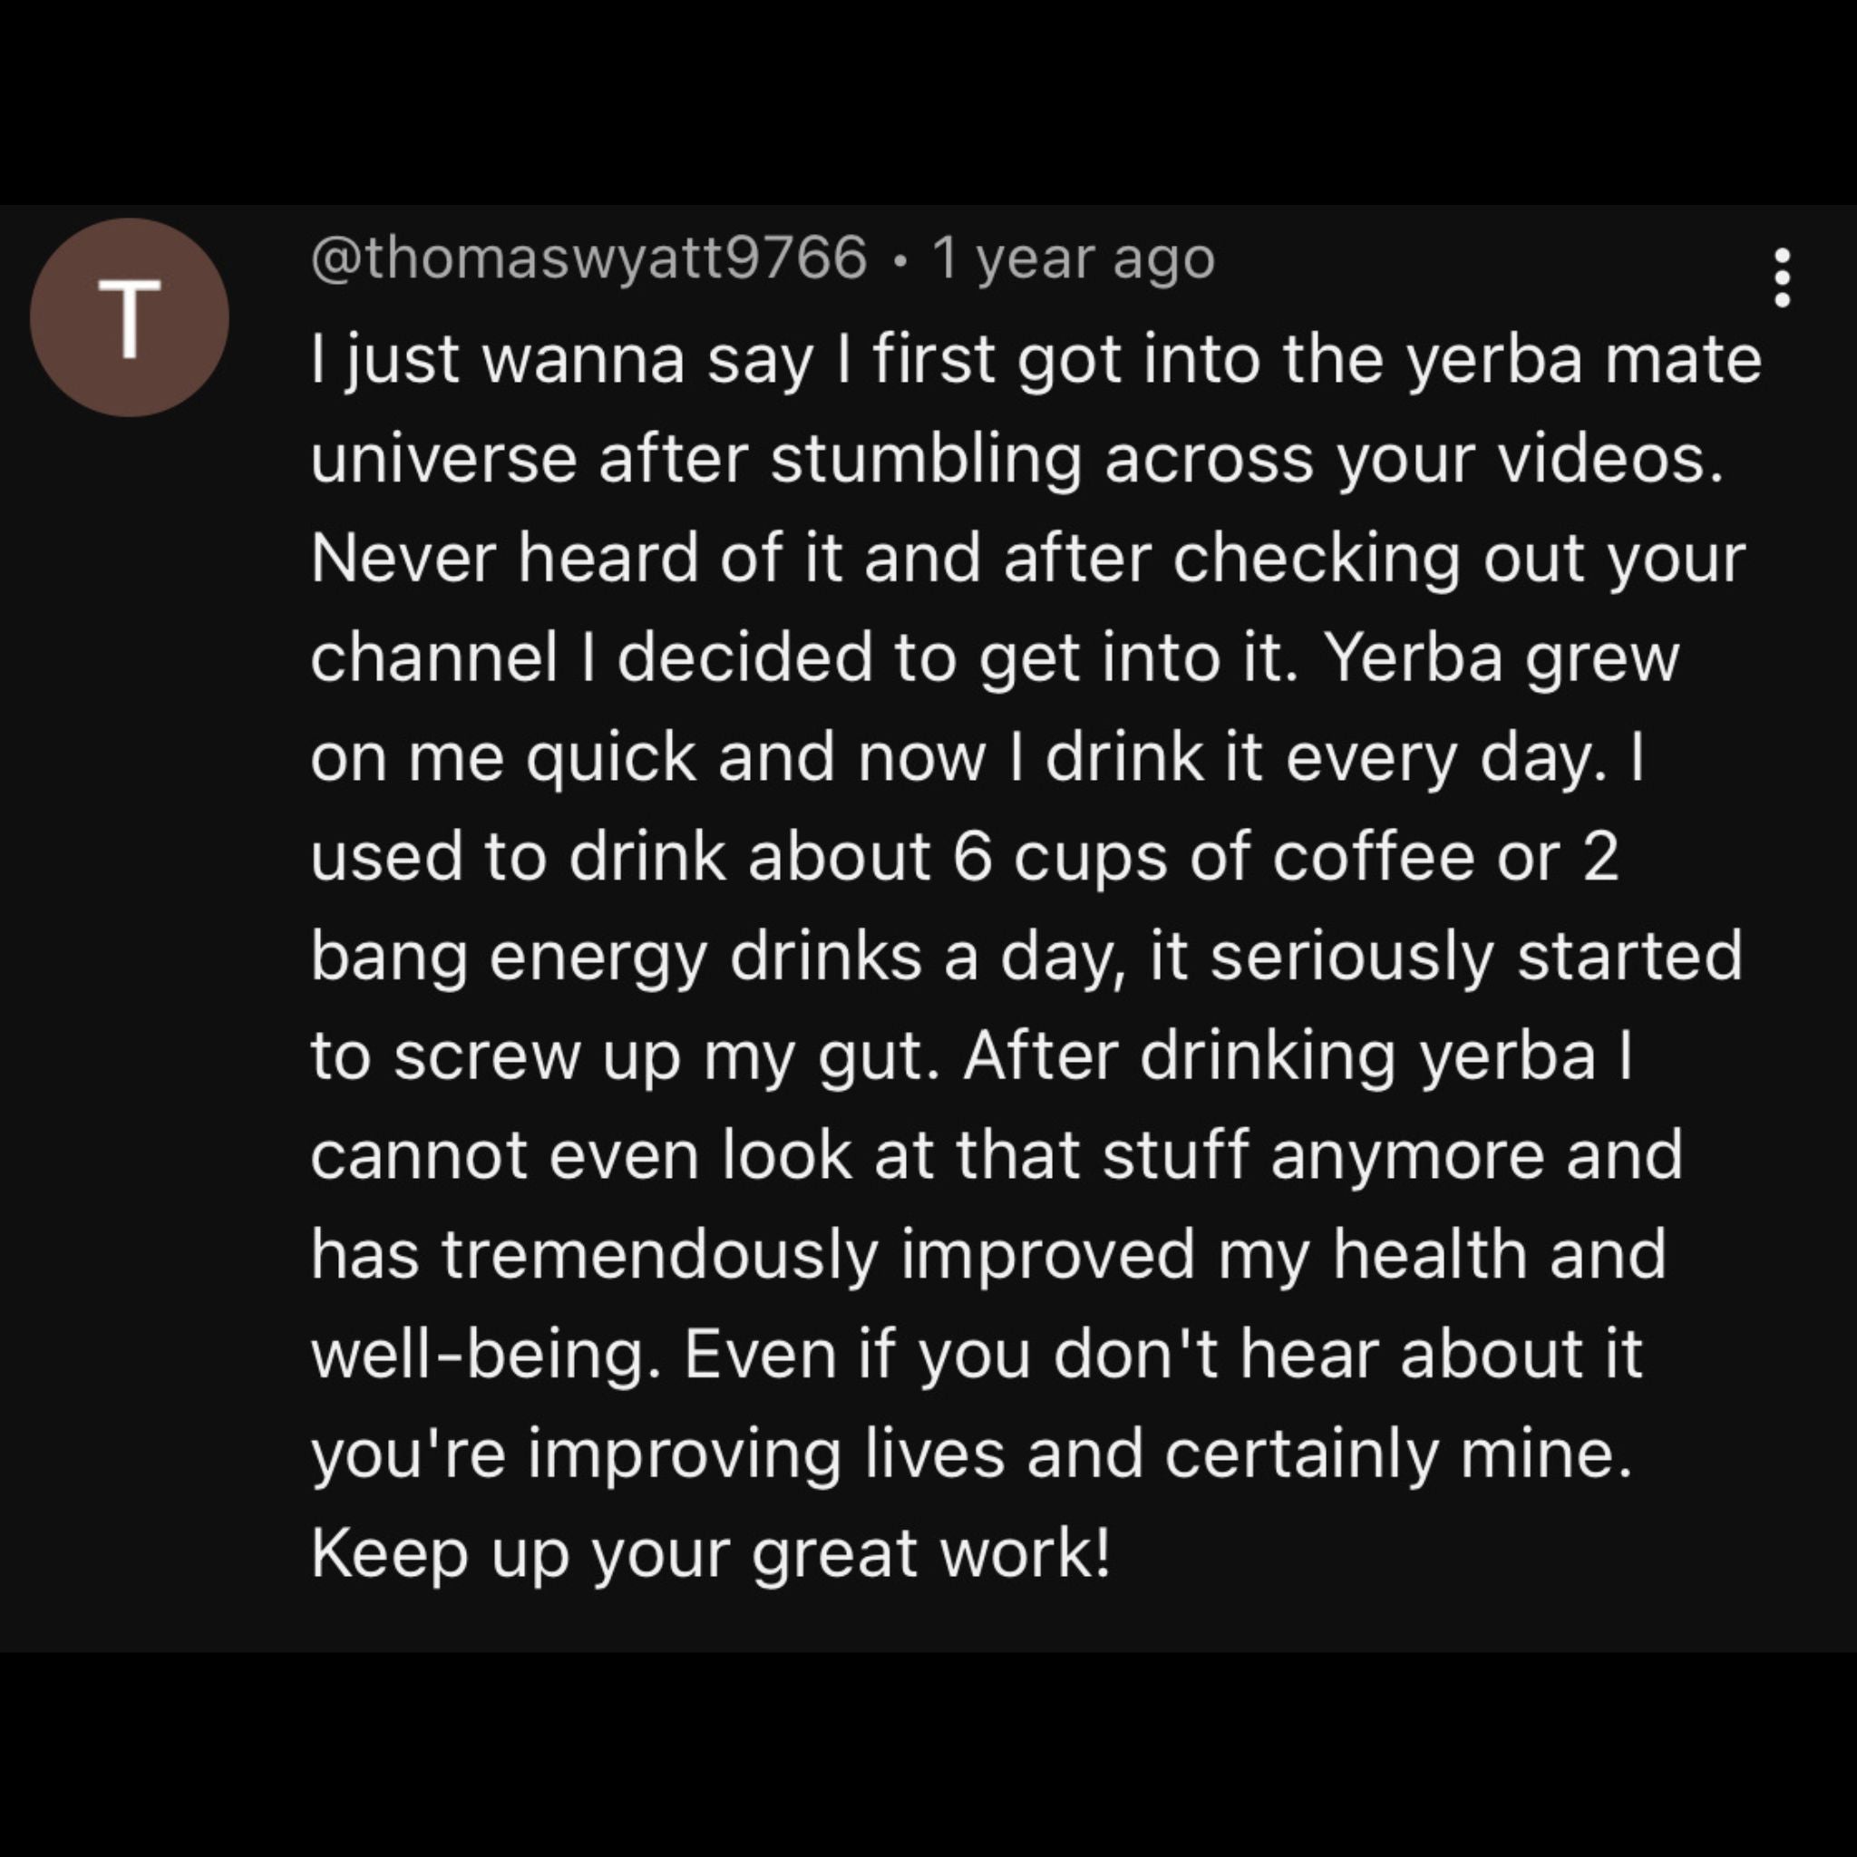Click the words "yerba mate" in the comment
Image resolution: width=1857 pixels, height=1857 pixels.
point(1584,359)
